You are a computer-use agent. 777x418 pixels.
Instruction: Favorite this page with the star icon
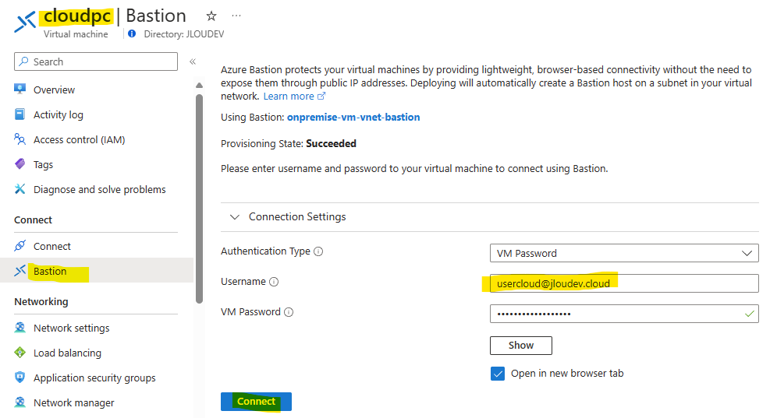point(211,16)
